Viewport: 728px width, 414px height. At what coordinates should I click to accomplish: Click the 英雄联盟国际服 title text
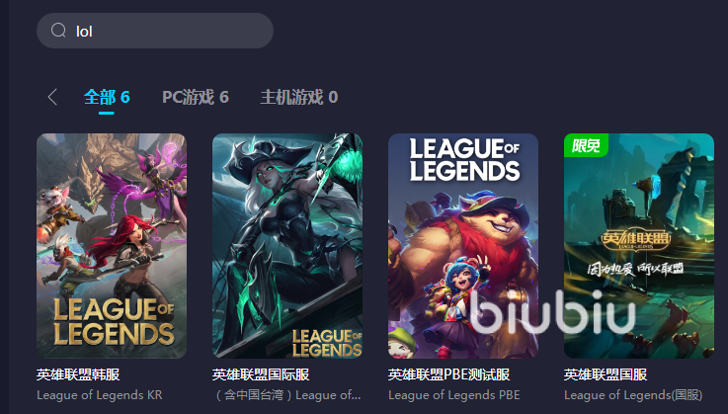[x=261, y=374]
